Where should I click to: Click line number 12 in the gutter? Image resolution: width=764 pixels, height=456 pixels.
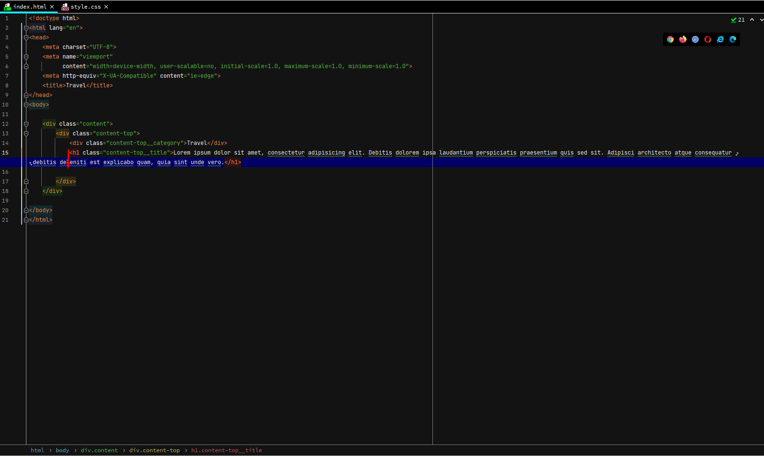click(x=5, y=124)
